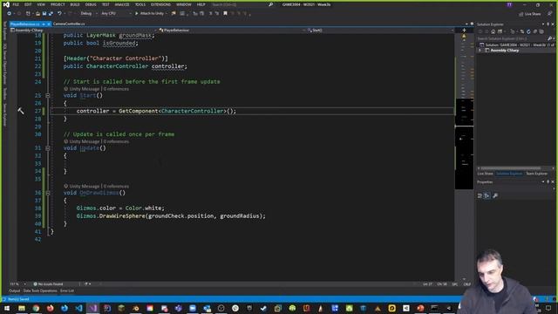
Task: Open Chrome from the taskbar
Action: pos(36,308)
